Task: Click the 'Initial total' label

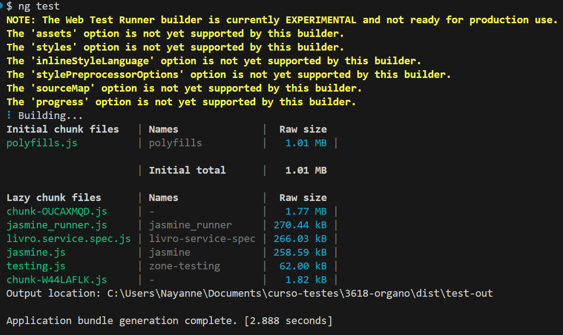Action: (187, 170)
